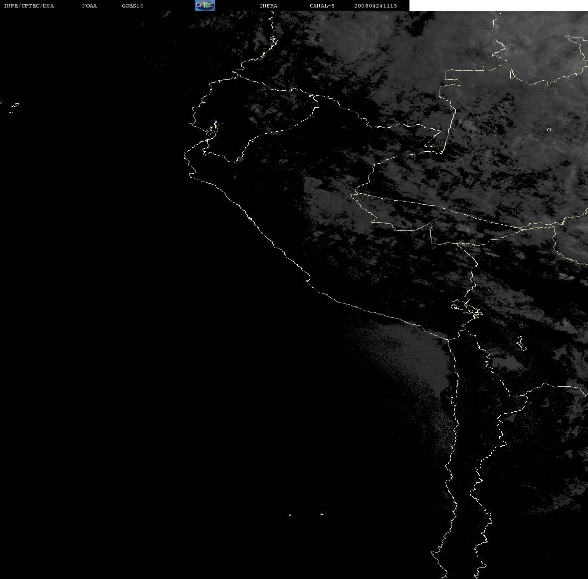The image size is (588, 579).
Task: Select the CANAL-5 label
Action: (322, 5)
